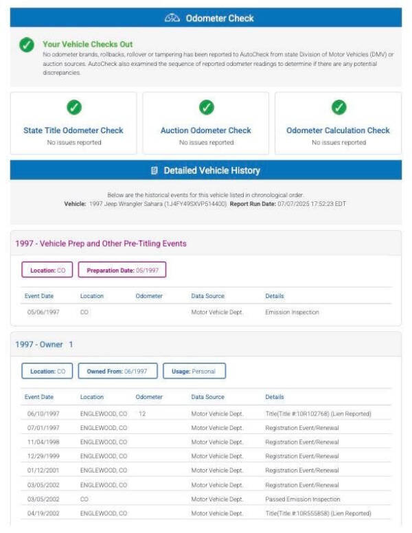This screenshot has height=533, width=412.
Task: Click the State Title Odometer Check green checkmark
Action: (73, 107)
